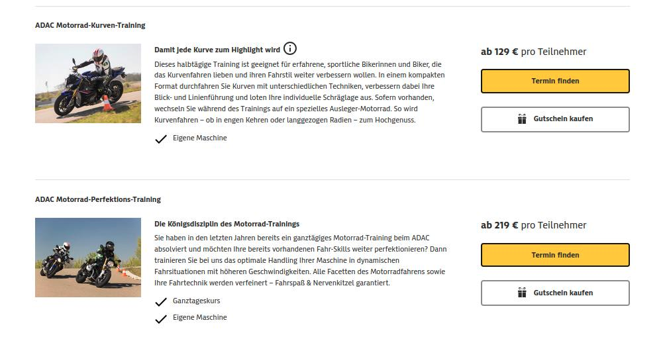Open the Perfektions-Training photo with two riders
The image size is (667, 339).
click(88, 258)
